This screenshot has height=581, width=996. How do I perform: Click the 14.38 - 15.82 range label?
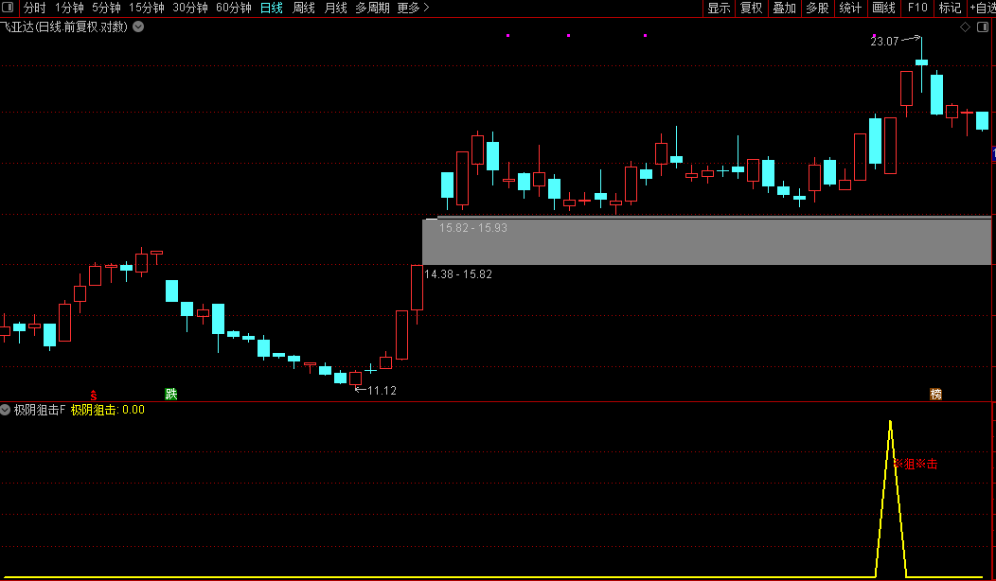tap(458, 274)
